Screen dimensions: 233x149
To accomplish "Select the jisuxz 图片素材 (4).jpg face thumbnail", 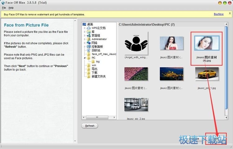I will coord(207,43).
